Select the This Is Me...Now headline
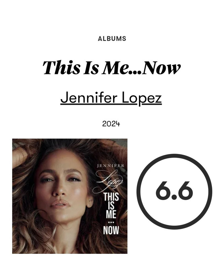The image size is (222, 269). [111, 68]
